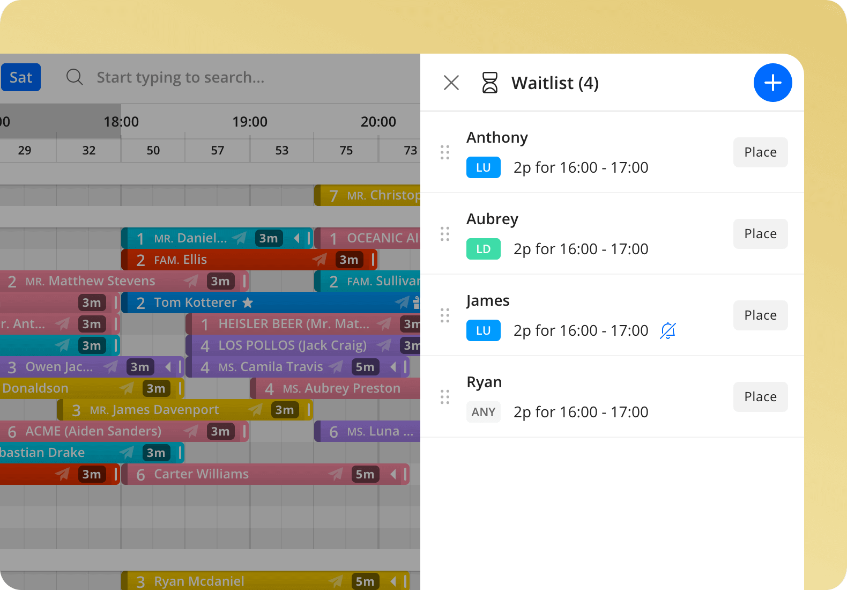Open the MS. Camila Travis reservation
847x590 pixels.
pyautogui.click(x=298, y=367)
